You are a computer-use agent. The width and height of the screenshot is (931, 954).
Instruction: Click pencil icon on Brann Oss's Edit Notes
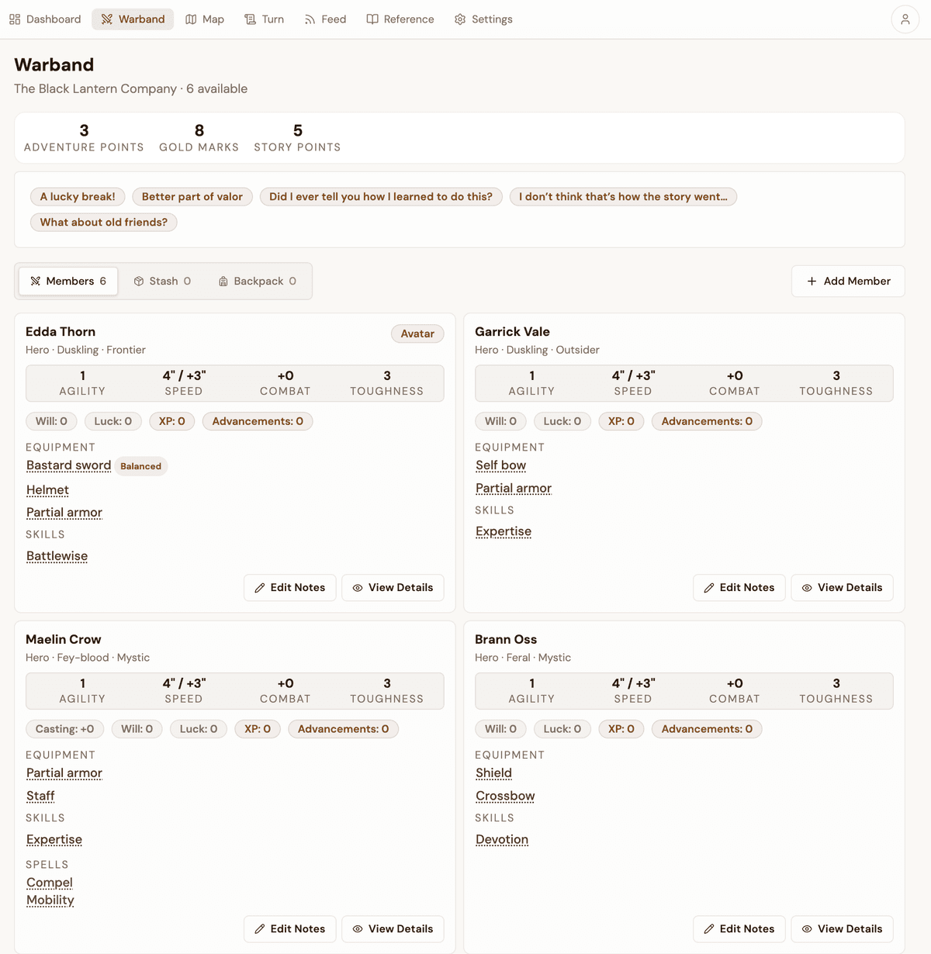(x=709, y=929)
